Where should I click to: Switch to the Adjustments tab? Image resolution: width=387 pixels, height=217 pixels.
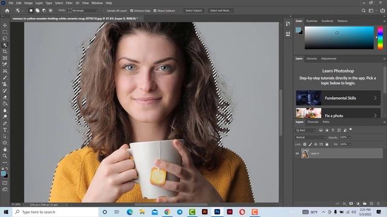coord(328,59)
